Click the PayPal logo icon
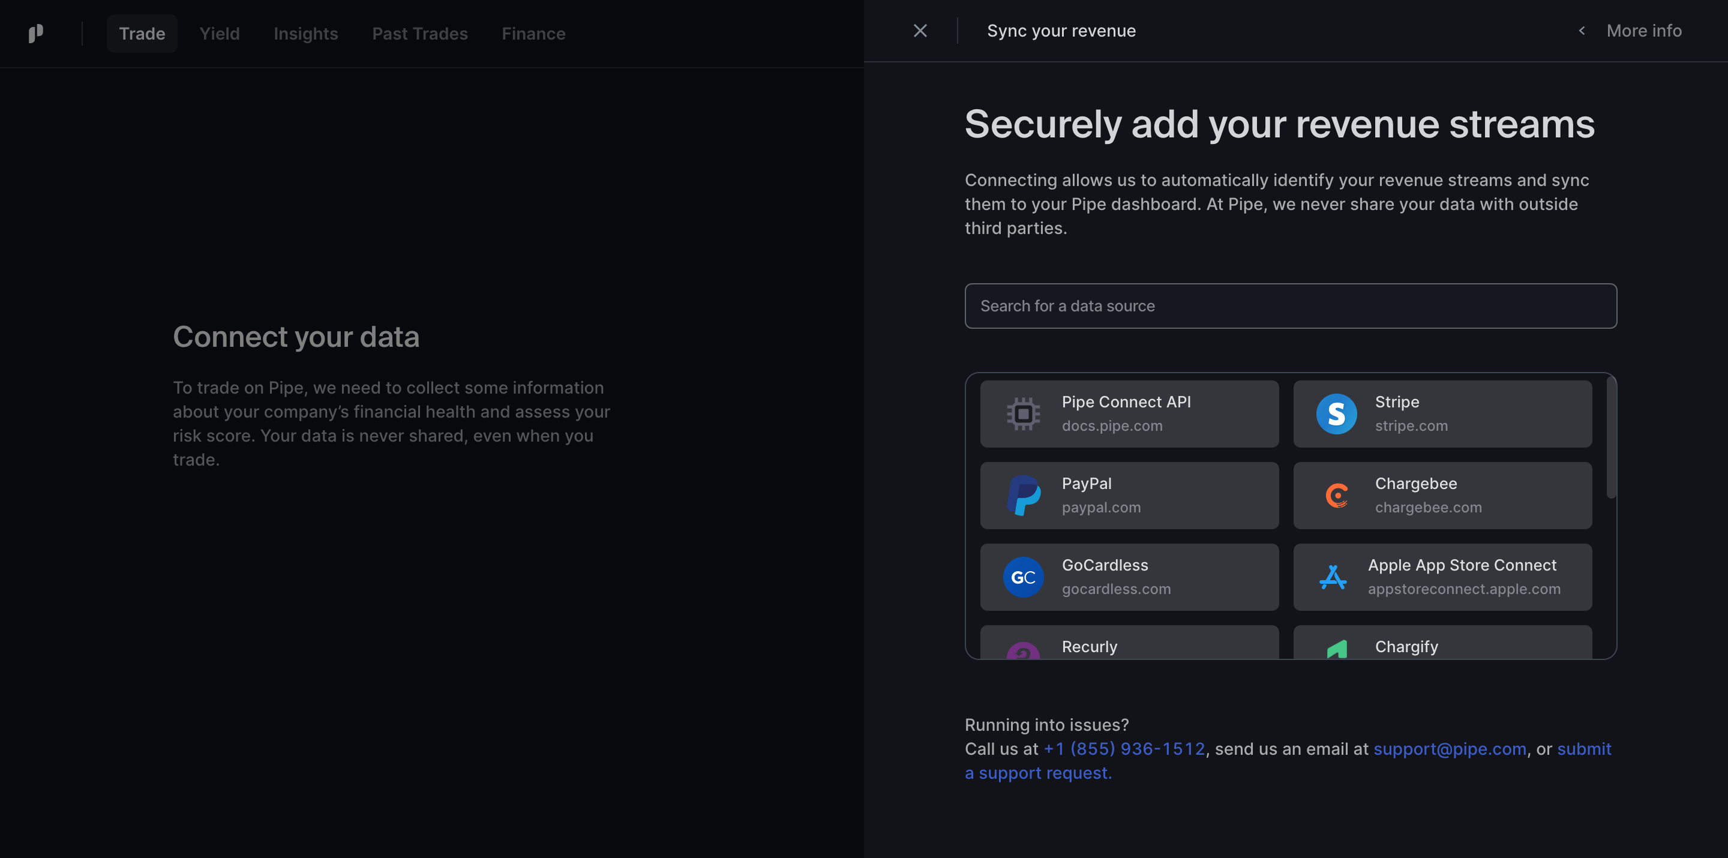 [1024, 496]
